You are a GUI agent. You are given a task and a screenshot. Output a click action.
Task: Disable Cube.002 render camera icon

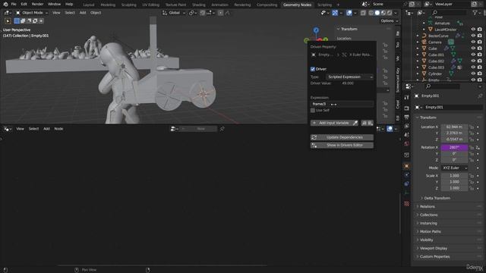pos(480,61)
